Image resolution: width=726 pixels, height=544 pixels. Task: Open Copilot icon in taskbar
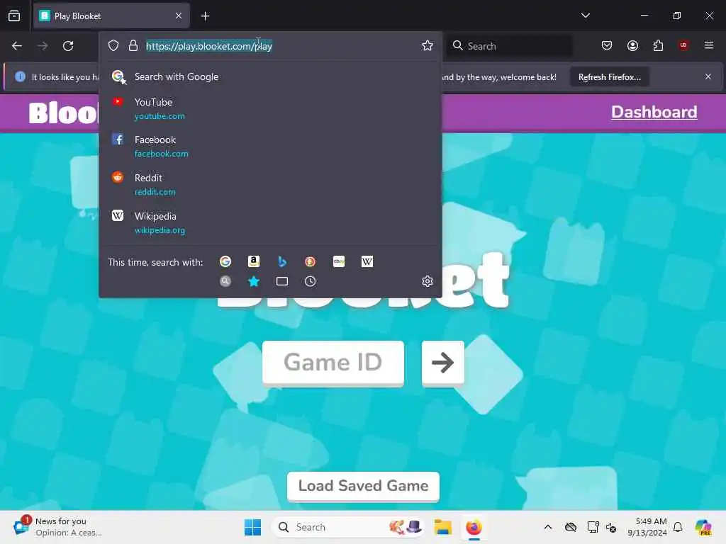(x=703, y=527)
